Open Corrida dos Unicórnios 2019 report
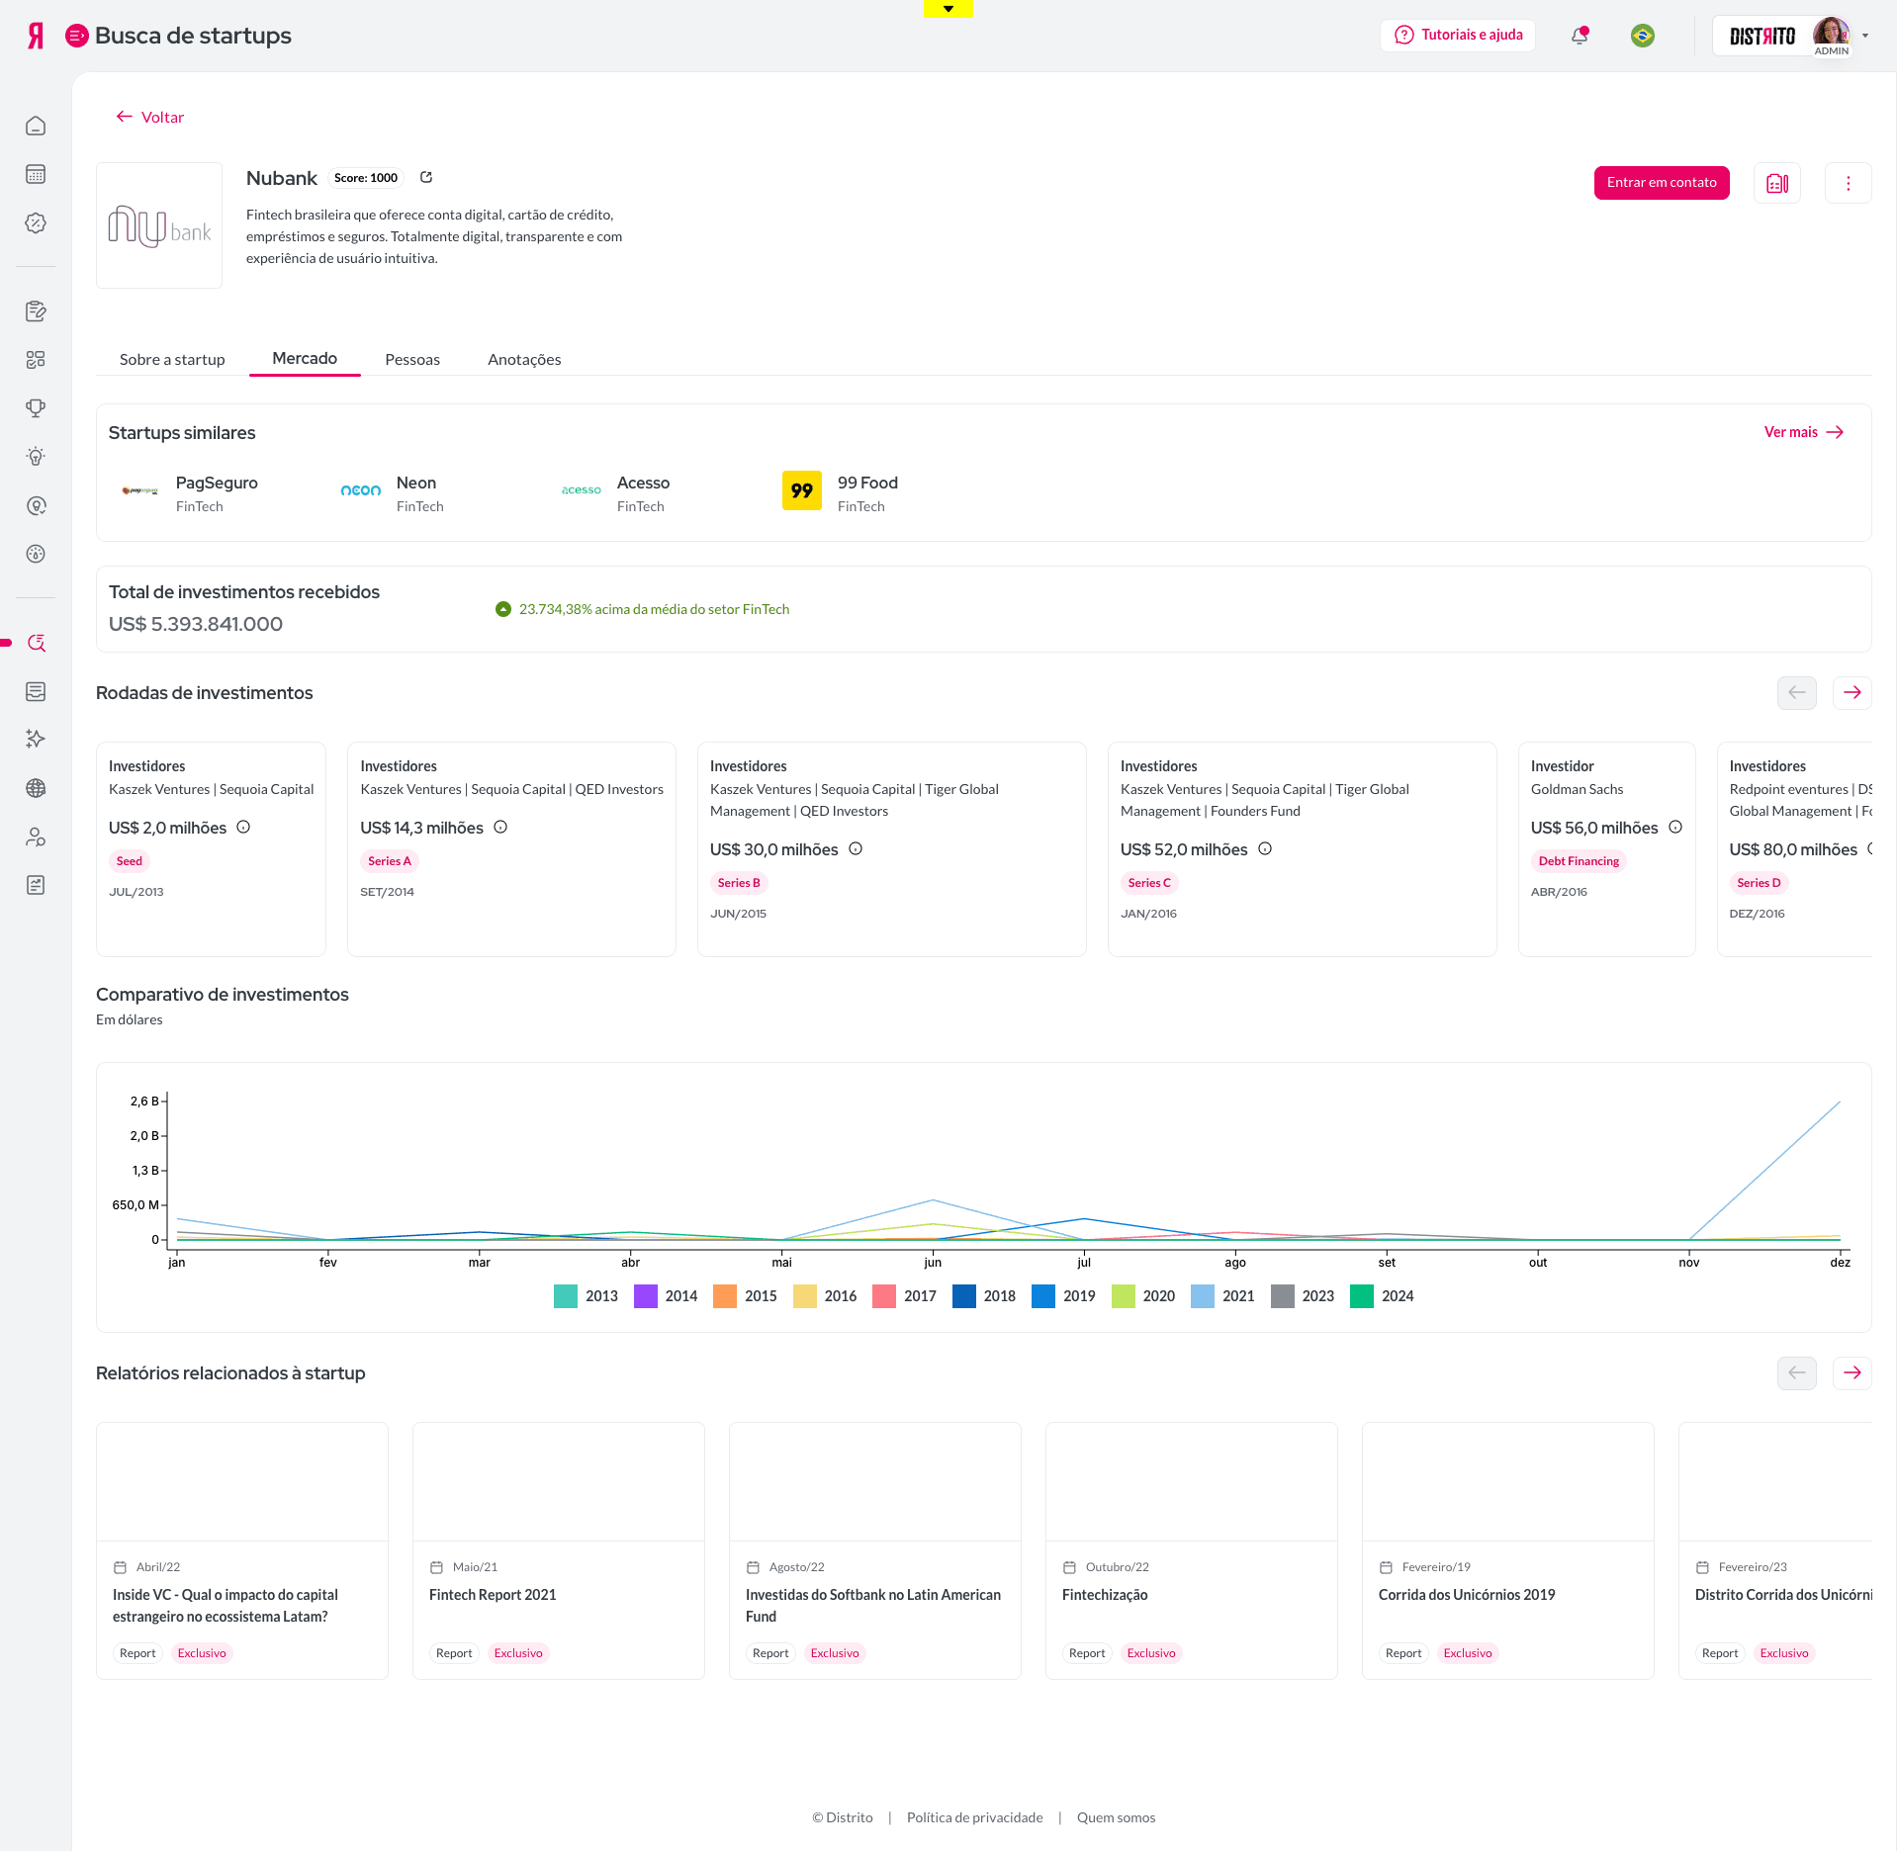This screenshot has width=1897, height=1853. 1508,1550
